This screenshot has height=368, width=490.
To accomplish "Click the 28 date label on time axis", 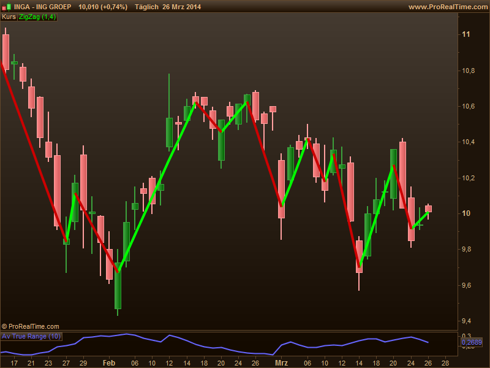I will pos(445,363).
